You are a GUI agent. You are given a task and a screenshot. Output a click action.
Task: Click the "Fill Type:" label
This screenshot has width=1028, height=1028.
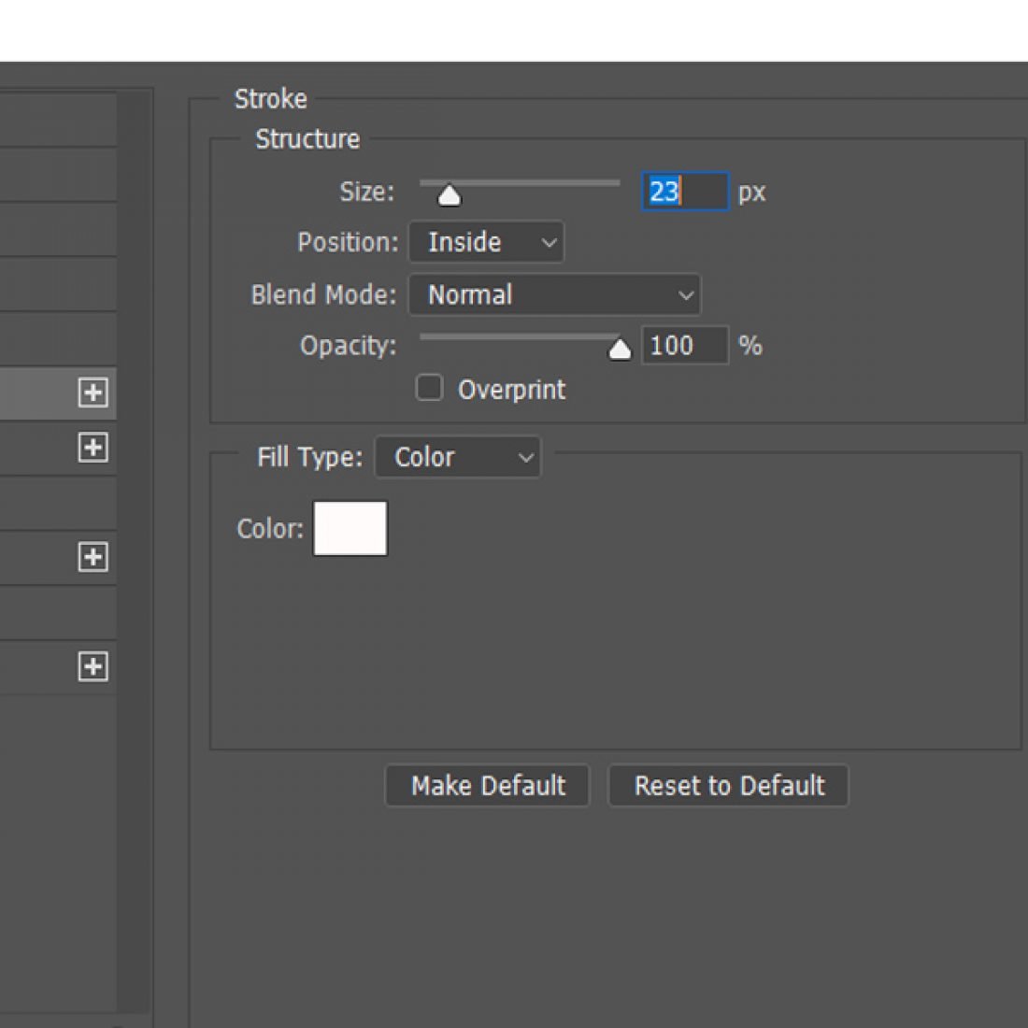[309, 457]
